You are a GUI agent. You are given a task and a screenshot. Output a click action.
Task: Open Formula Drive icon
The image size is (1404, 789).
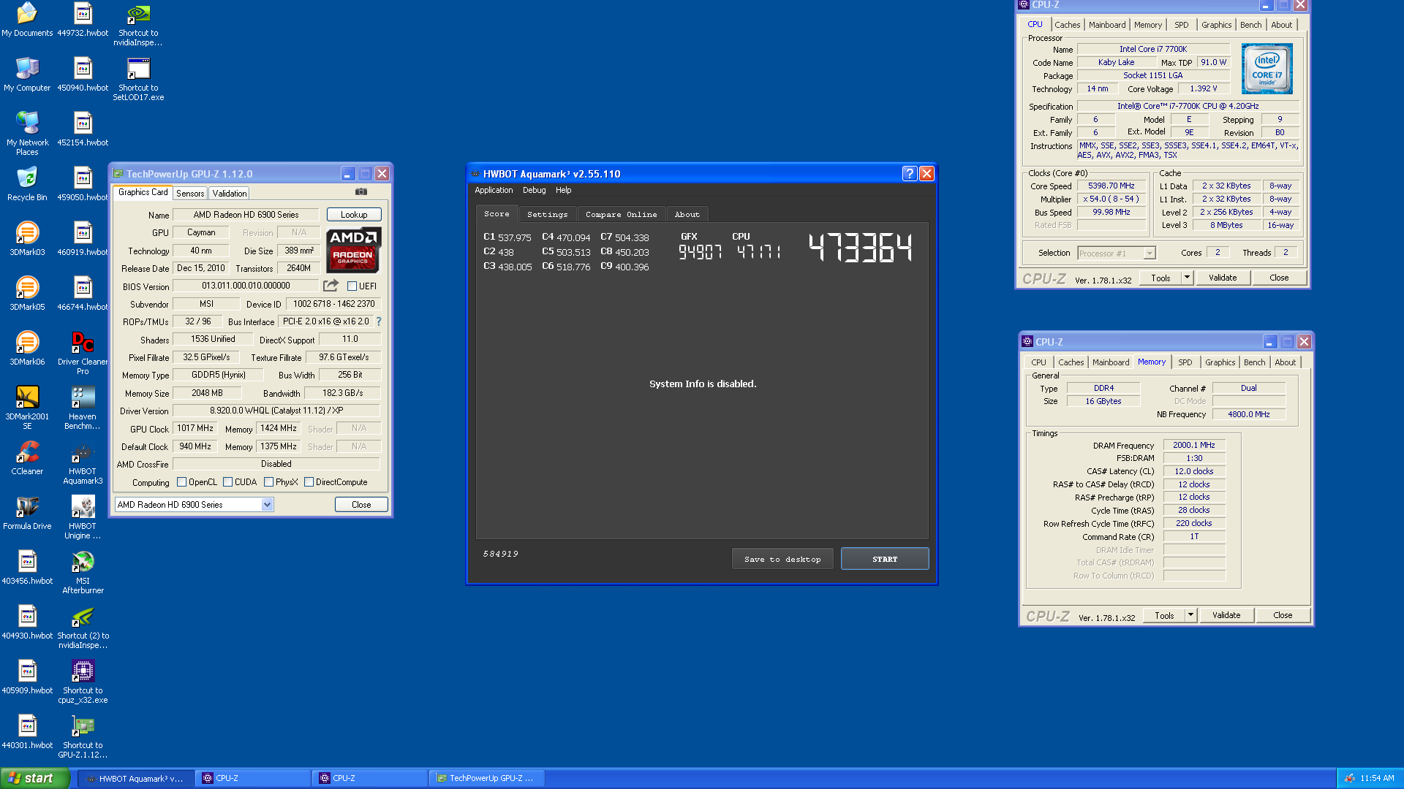27,513
